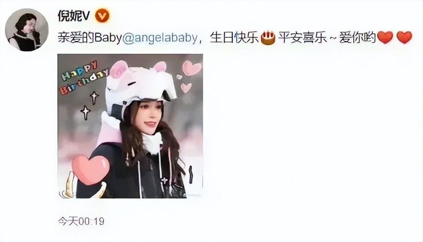Click the 倪妮V username
This screenshot has height=242, width=423.
(x=74, y=16)
